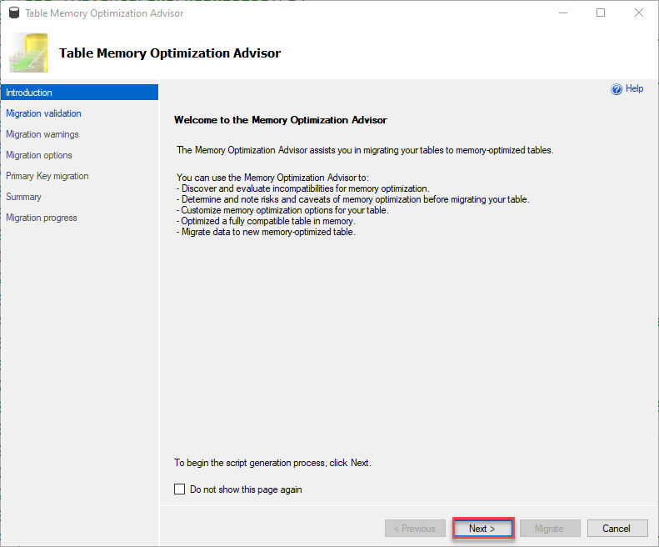
Task: Enable Do not show this page again
Action: click(x=179, y=489)
